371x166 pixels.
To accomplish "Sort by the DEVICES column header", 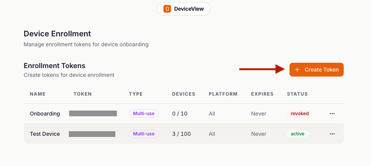I will pyautogui.click(x=183, y=94).
